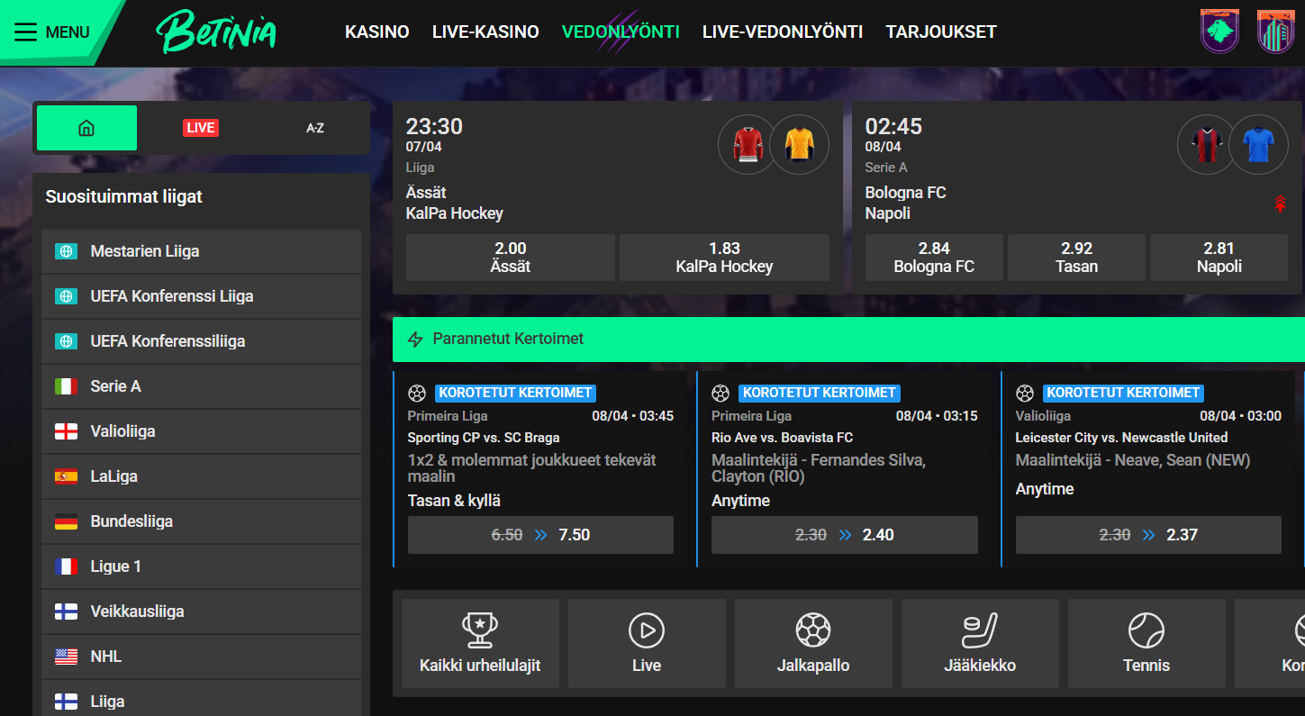Click Bologna striped jersey icon

click(1207, 144)
